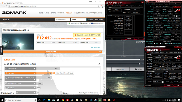
Task: Open File Explorer from the taskbar
Action: pyautogui.click(x=49, y=100)
